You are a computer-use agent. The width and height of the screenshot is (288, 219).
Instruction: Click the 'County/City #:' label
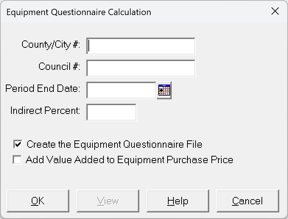51,45
